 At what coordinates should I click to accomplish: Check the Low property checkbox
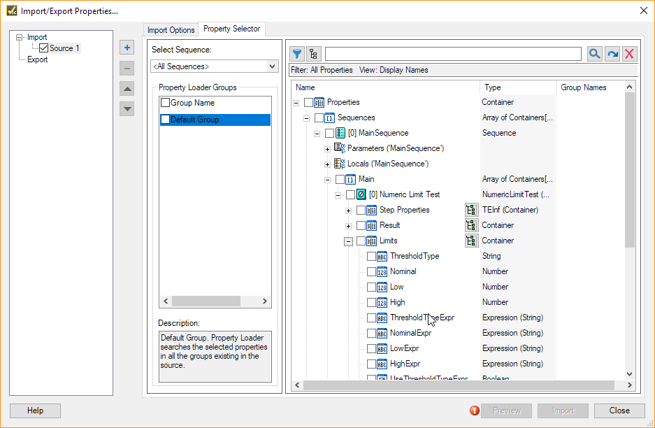371,287
